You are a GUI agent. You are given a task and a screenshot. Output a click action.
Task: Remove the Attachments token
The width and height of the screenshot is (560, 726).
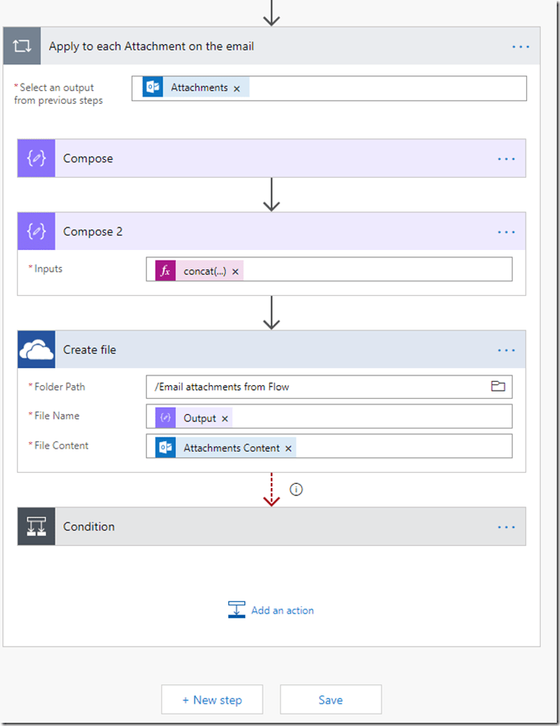236,88
